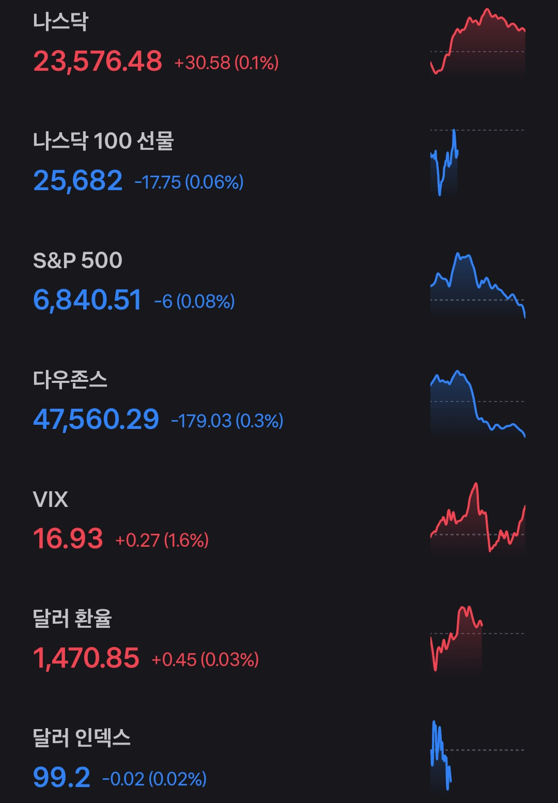This screenshot has width=558, height=803.
Task: Select the 달러 환율 label
Action: pyautogui.click(x=72, y=619)
